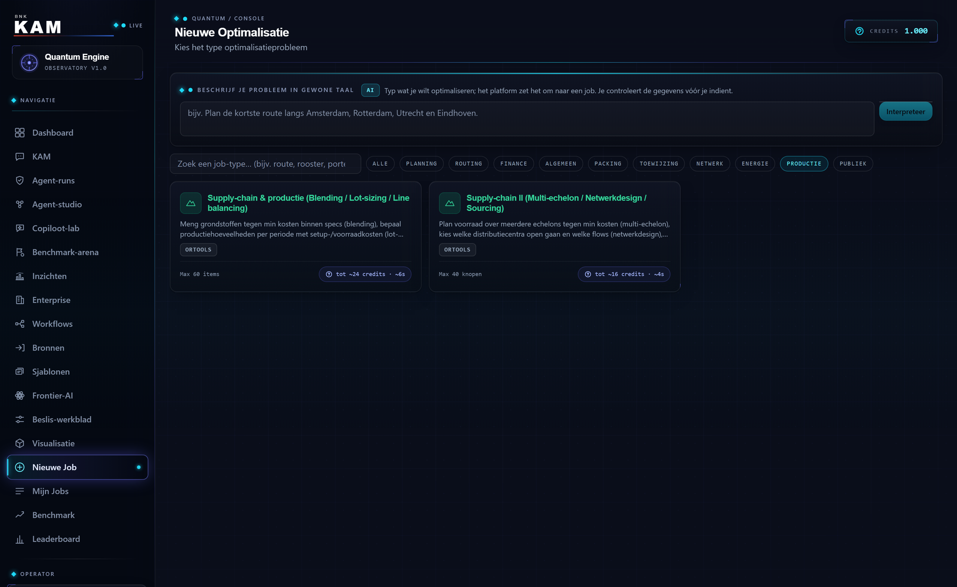Open the Workflows node icon
Viewport: 957px width, 587px height.
pos(19,324)
